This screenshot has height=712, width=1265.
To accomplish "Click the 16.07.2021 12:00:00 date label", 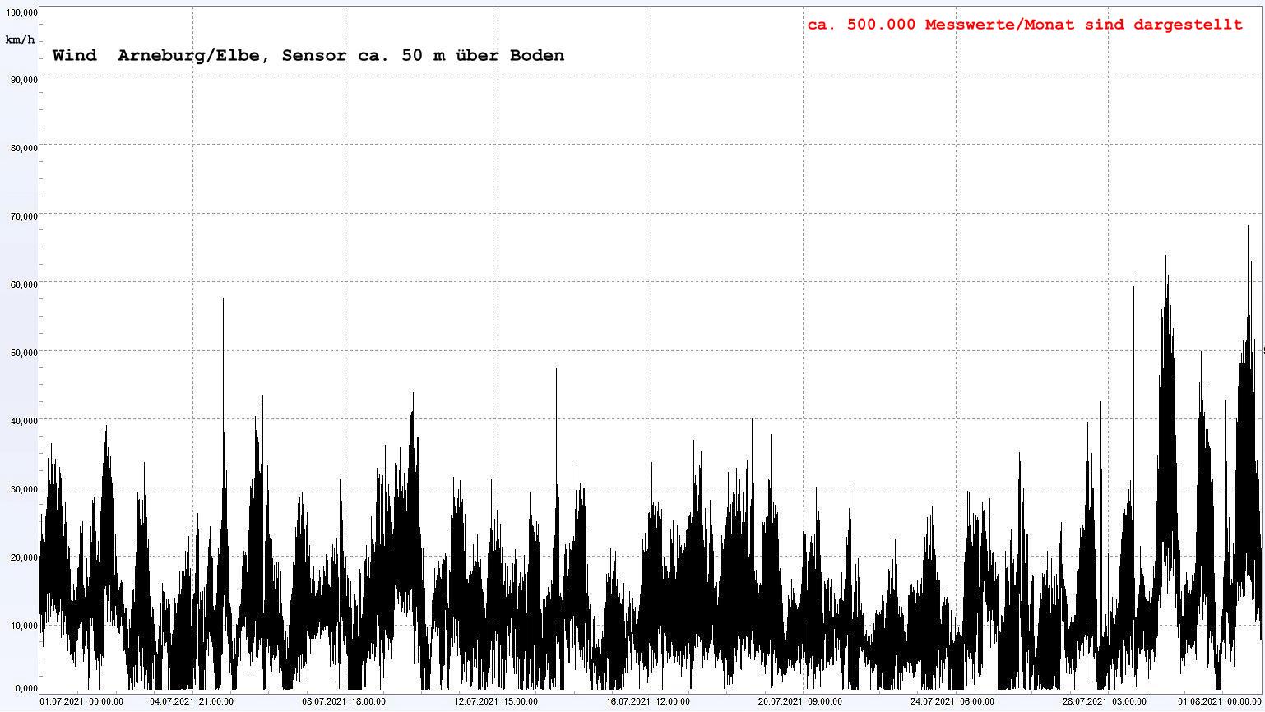I will pos(648,701).
